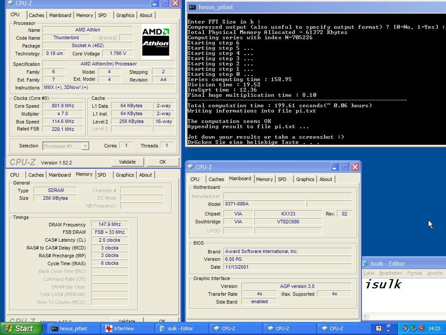Viewport: 446px width, 335px height.
Task: Open SPD tab in mainboard CPU-Z window
Action: [282, 179]
